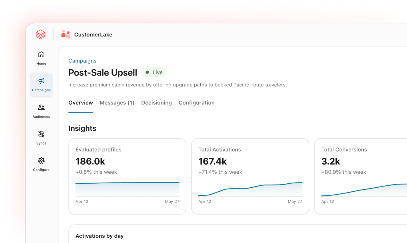Click the campaign description about Pacific-route travelers
Screen dimensions: 407x243
[177, 85]
